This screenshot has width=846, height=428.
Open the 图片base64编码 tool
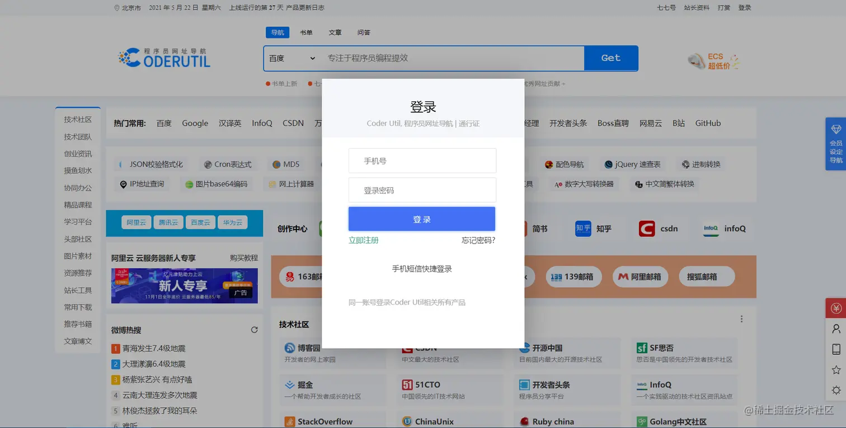(217, 184)
